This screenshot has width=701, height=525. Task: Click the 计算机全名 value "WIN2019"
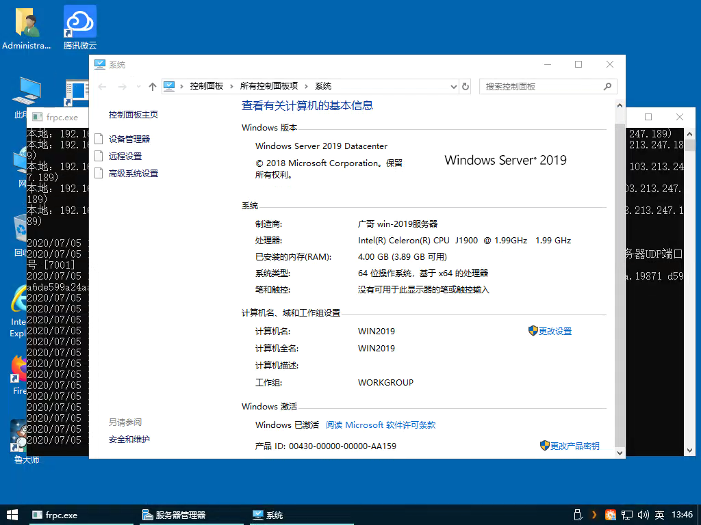click(377, 348)
